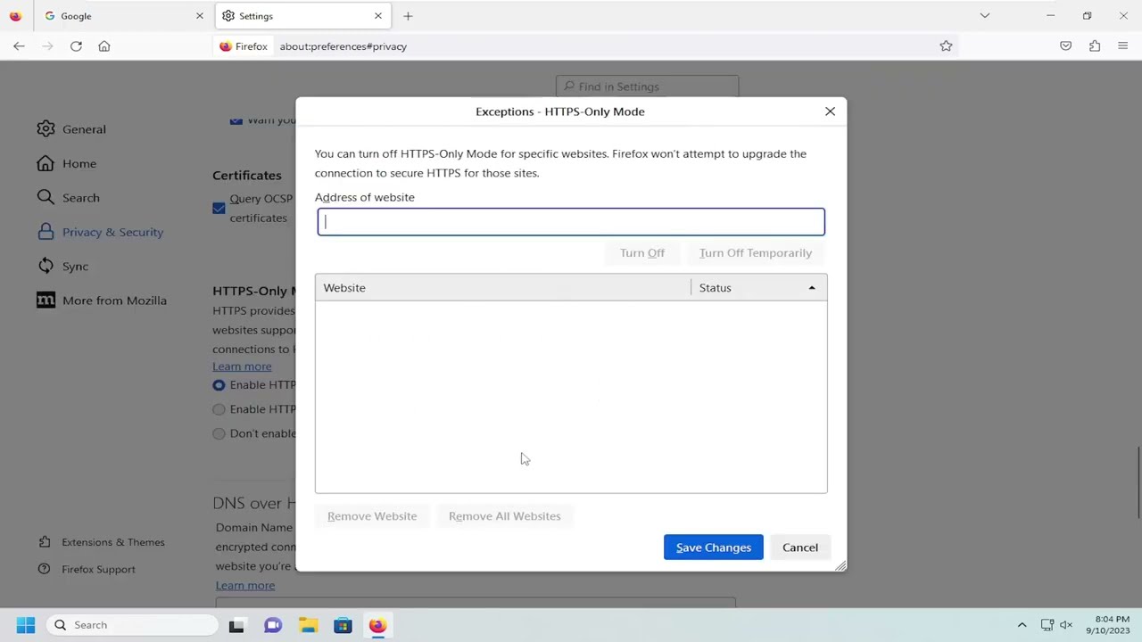Sort by the Status column header
Image resolution: width=1142 pixels, height=642 pixels.
pyautogui.click(x=758, y=288)
